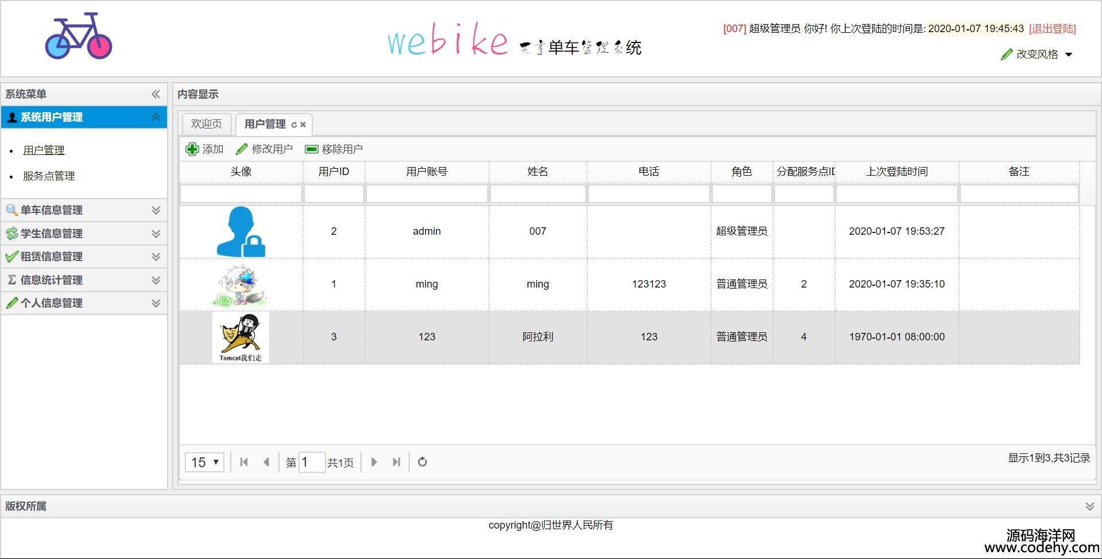Go to the first page of results
This screenshot has width=1102, height=559.
pos(244,462)
